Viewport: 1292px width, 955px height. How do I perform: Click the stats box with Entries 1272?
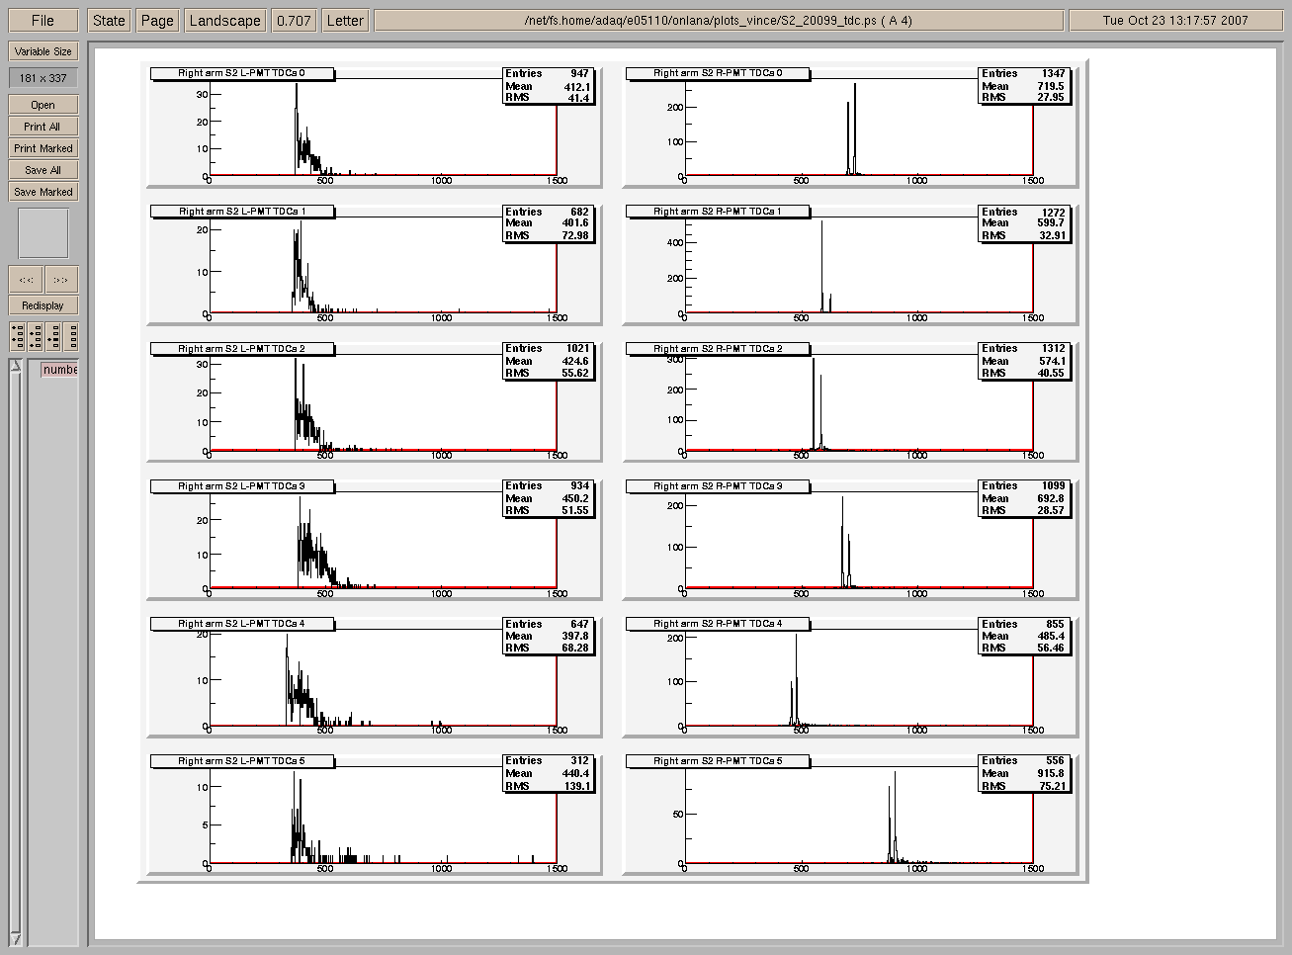point(1024,223)
